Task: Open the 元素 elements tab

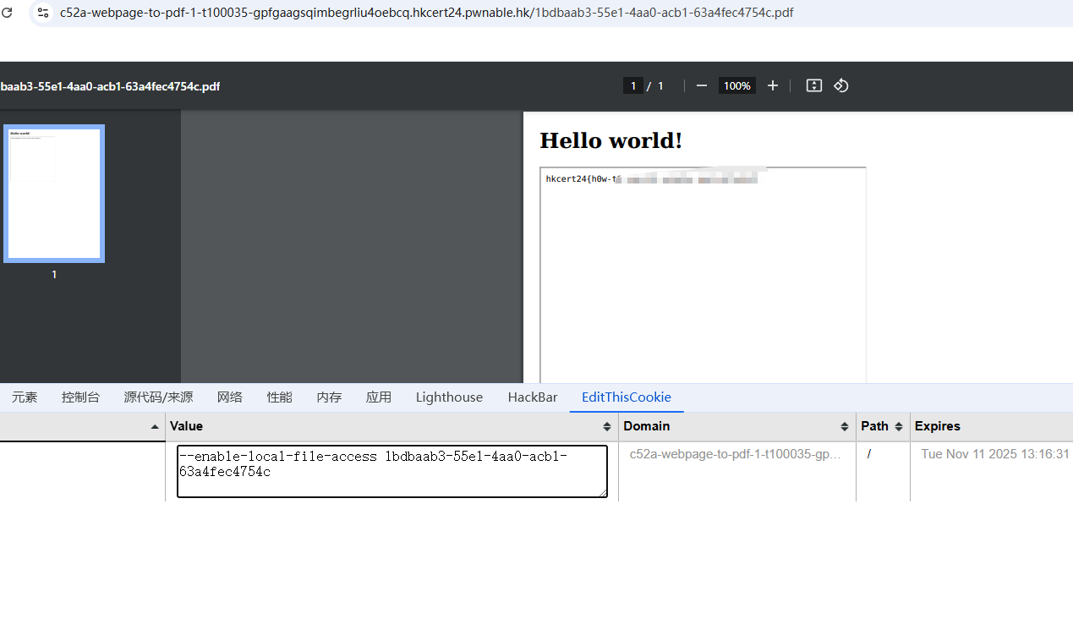Action: [x=25, y=397]
